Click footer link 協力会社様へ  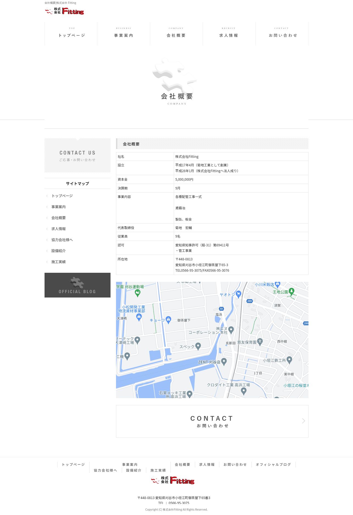(x=106, y=470)
